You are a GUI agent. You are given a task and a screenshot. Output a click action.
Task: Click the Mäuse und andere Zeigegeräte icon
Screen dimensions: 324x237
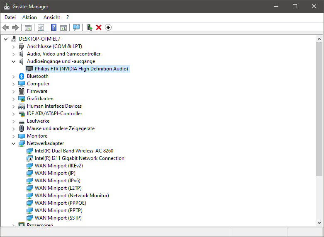(22, 128)
